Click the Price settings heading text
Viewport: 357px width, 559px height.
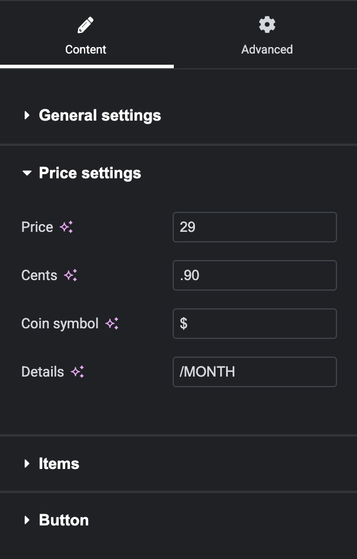(90, 173)
